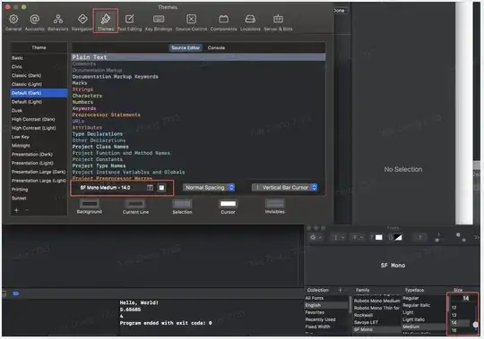The image size is (484, 339).
Task: Switch to the Source Editor tab
Action: coord(186,47)
